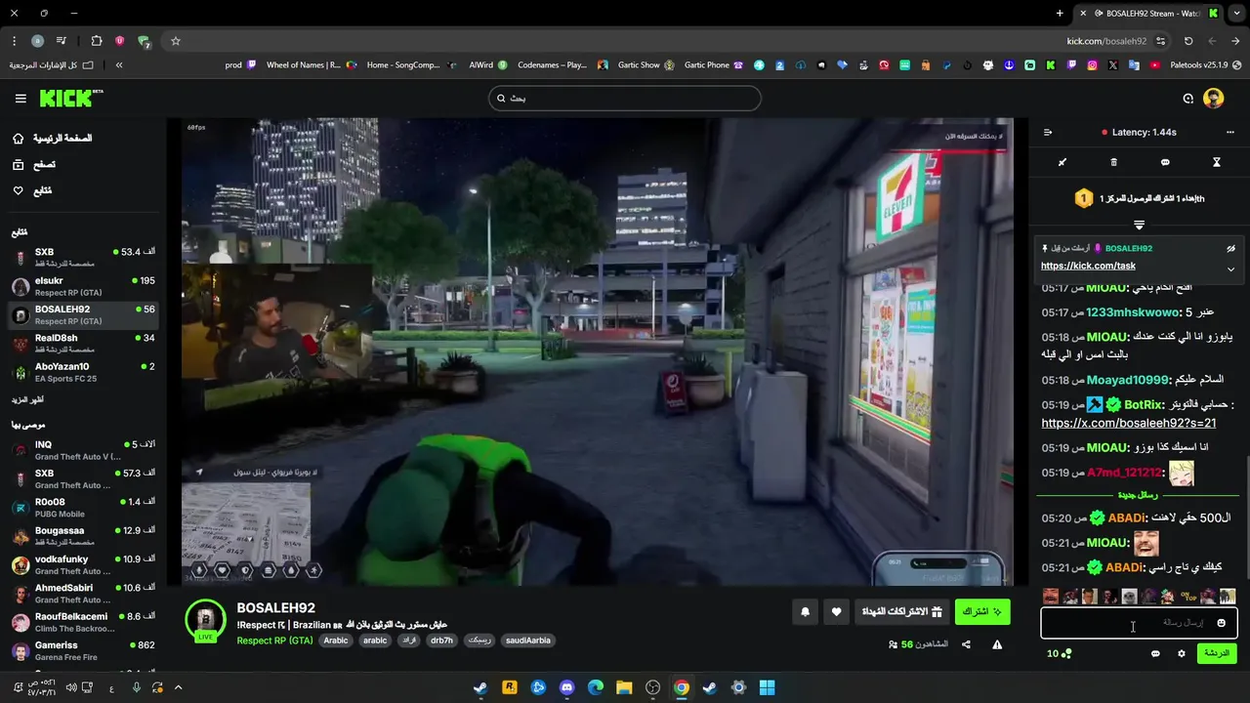Viewport: 1250px width, 703px height.
Task: Open recommended Gameriss channel
Action: [83, 651]
